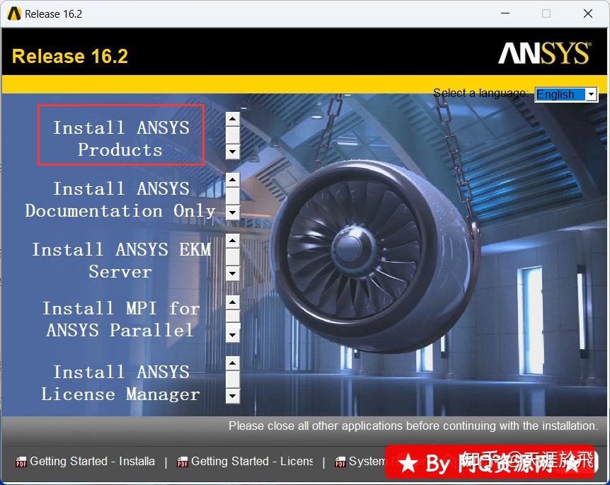The image size is (610, 485).
Task: Click Install ANSYS Documentation Only
Action: [x=120, y=199]
